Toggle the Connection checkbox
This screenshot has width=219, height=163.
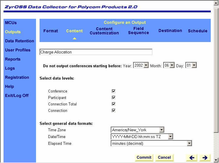pos(114,110)
